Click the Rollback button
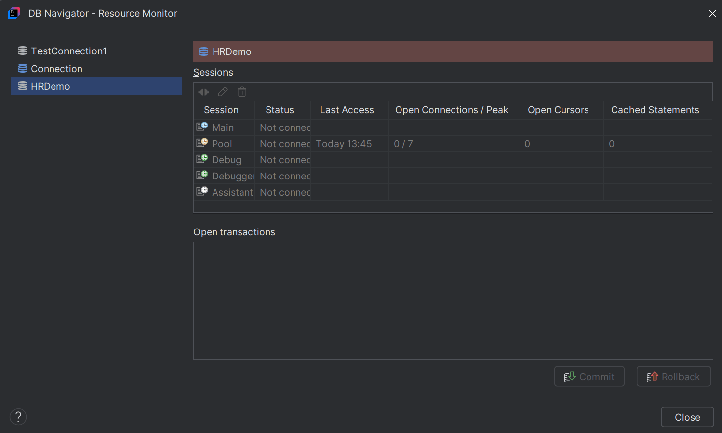 coord(673,376)
